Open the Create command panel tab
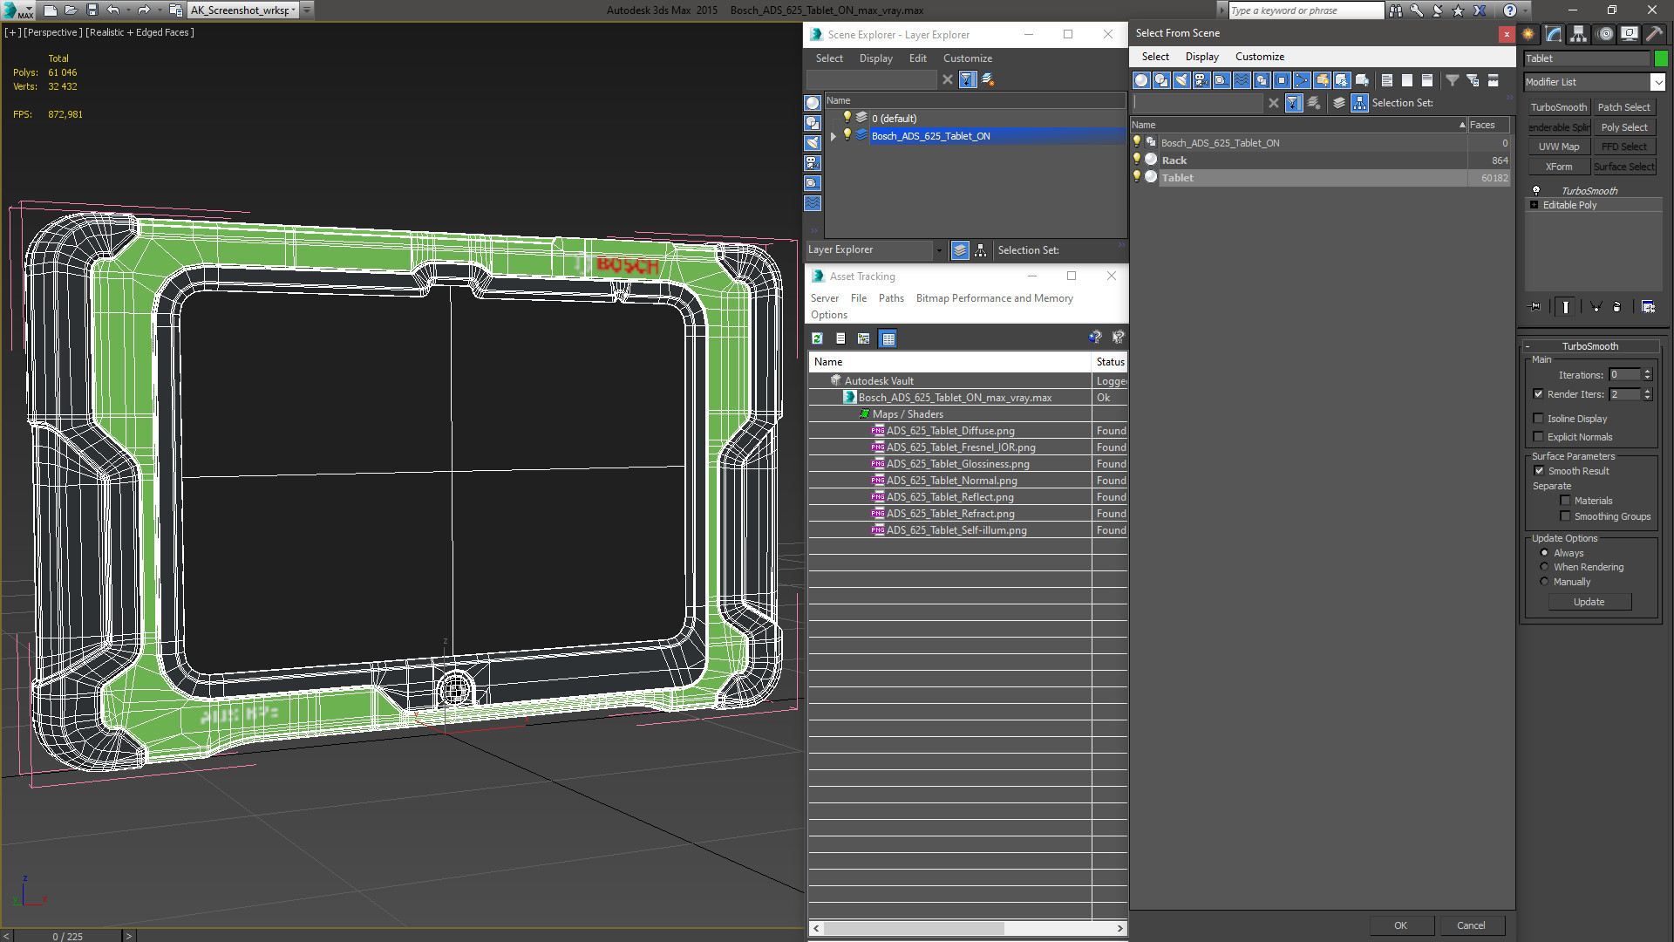Image resolution: width=1674 pixels, height=942 pixels. click(x=1528, y=34)
